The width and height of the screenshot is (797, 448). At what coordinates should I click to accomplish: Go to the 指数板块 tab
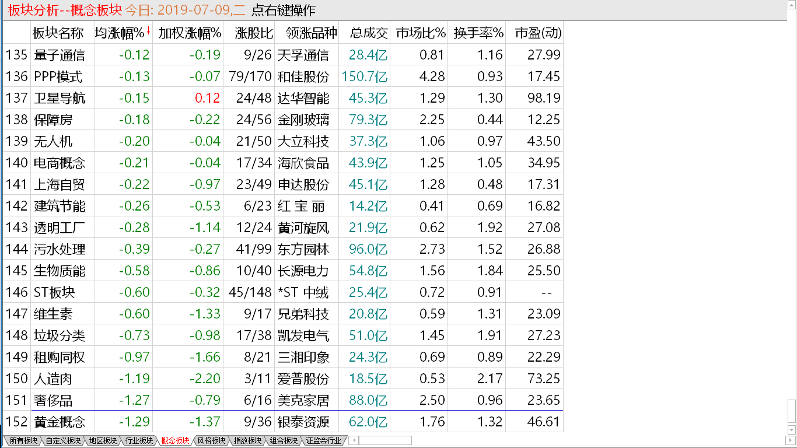247,440
